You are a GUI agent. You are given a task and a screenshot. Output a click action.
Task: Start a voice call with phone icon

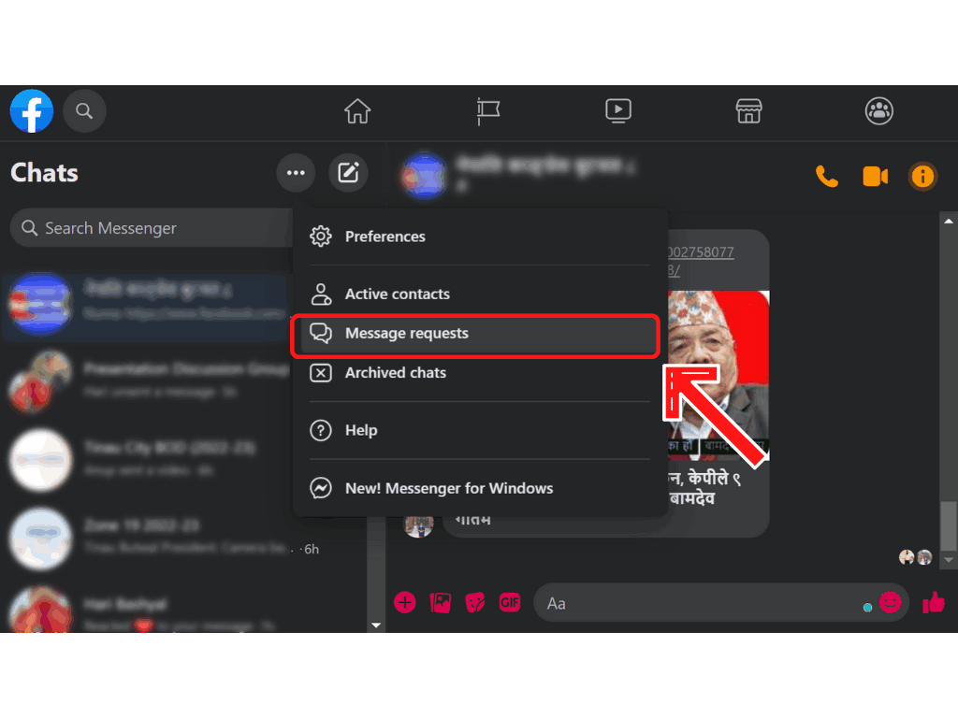click(x=827, y=177)
